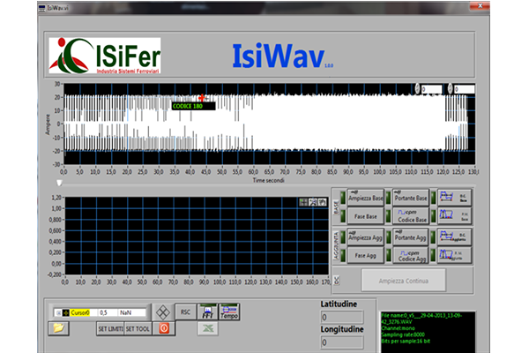529x353 pixels.
Task: Select the P.M. Aggiunta waveform icon button
Action: (x=454, y=255)
